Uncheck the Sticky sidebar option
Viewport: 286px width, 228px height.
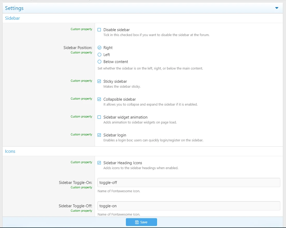[x=99, y=81]
